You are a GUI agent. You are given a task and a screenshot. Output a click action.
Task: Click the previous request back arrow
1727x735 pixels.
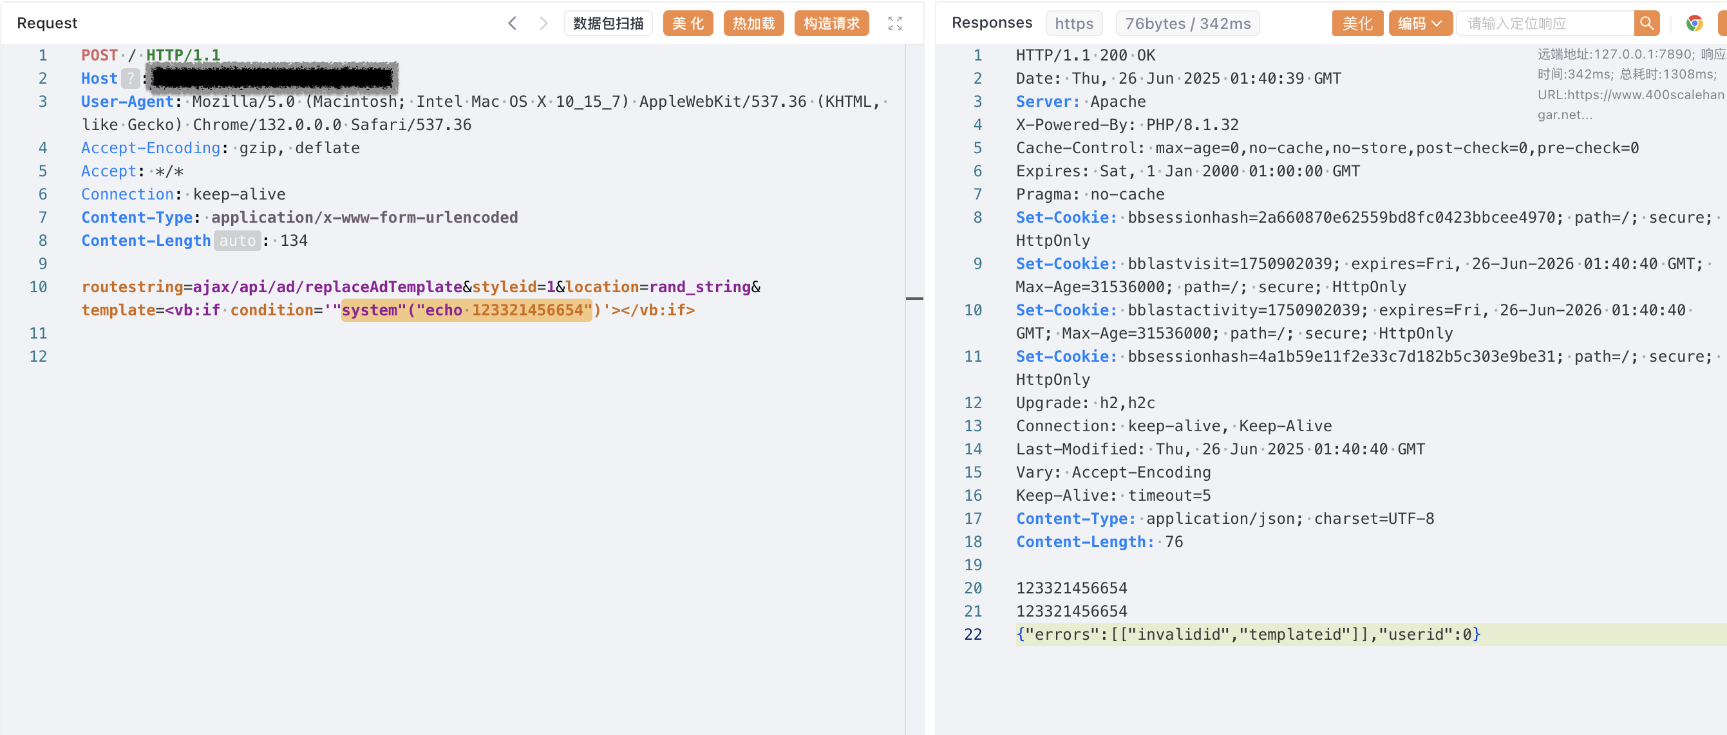coord(512,23)
